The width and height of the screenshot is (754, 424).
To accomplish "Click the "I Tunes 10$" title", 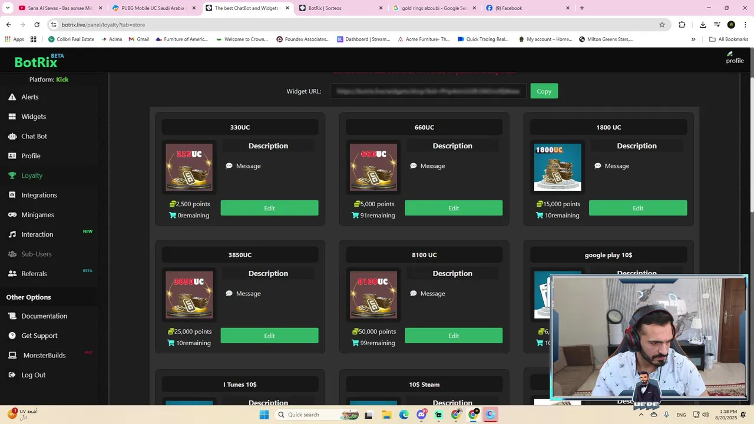I will [240, 385].
